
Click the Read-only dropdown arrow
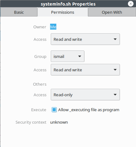115,95
